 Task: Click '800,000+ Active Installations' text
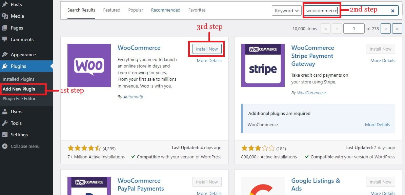coord(269,157)
